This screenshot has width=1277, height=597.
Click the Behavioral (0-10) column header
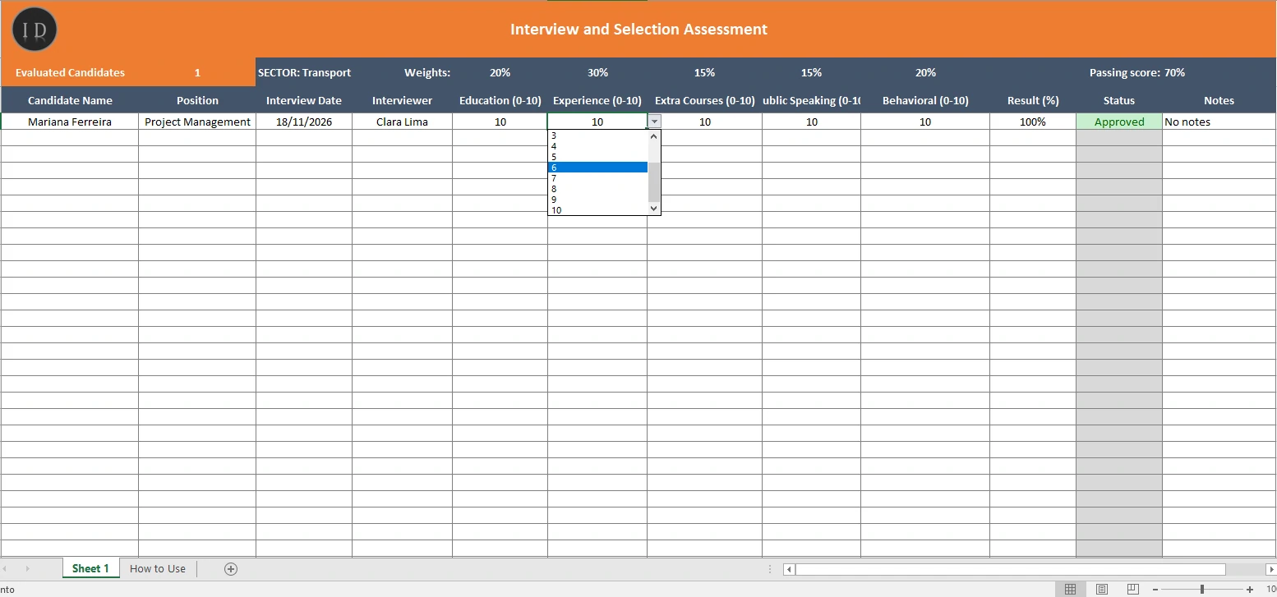[x=925, y=100]
